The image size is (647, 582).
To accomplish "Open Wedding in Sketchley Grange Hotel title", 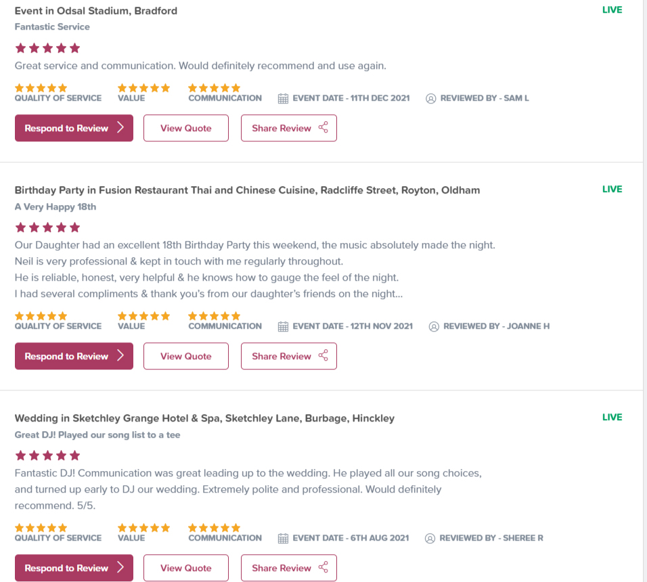I will [x=204, y=418].
